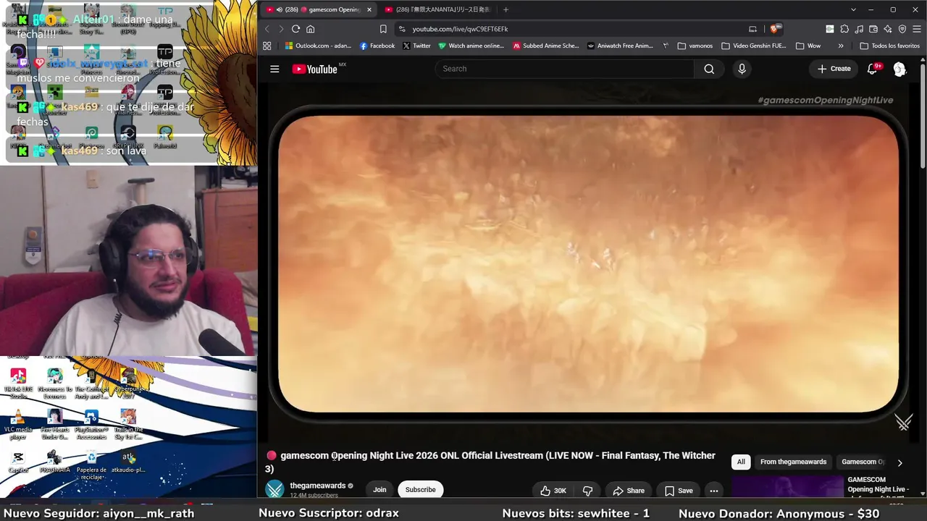Select the PRAGMATA desktop shortcut
Image resolution: width=927 pixels, height=521 pixels.
(x=54, y=462)
